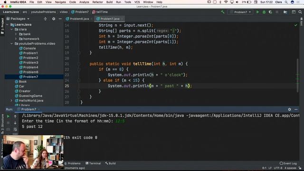The height and width of the screenshot is (171, 304).
Task: Click the UTF-8 encoding in status bar
Action: (278, 168)
